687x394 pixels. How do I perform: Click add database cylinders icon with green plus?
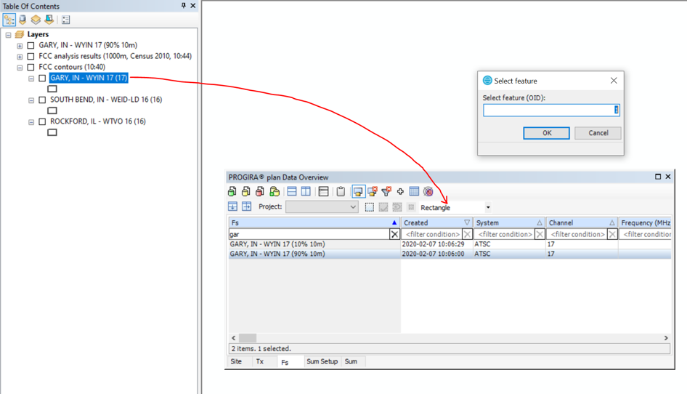275,191
